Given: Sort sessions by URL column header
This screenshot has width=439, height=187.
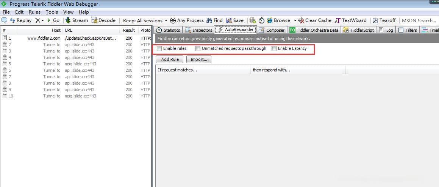Looking at the screenshot, I should click(91, 30).
